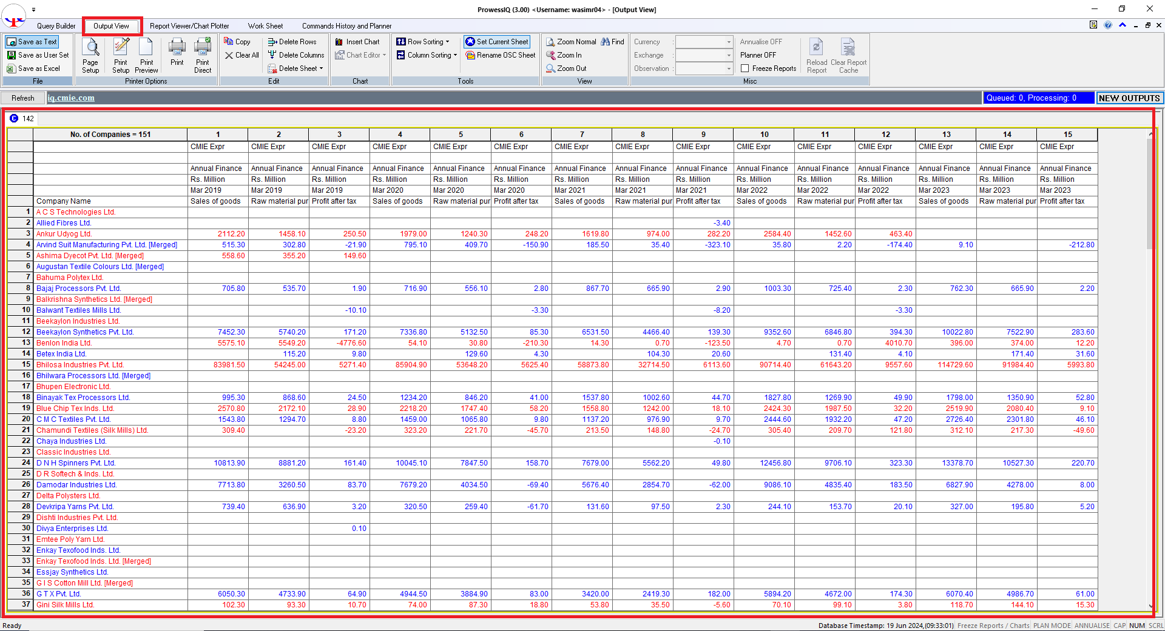This screenshot has width=1165, height=631.
Task: Click Clear Report Cache
Action: [x=848, y=56]
